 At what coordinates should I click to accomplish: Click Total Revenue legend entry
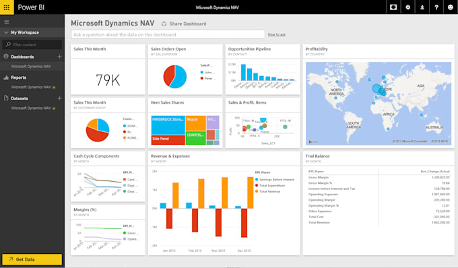267,191
